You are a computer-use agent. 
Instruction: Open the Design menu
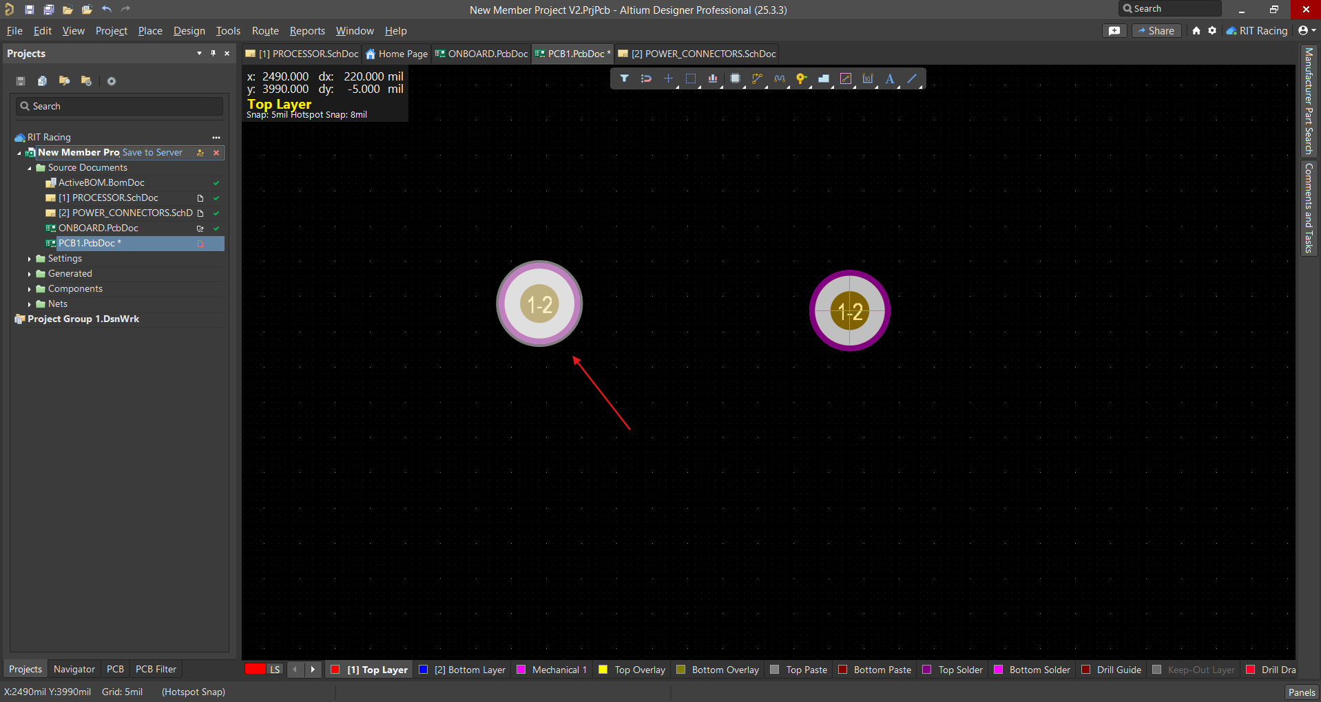(189, 30)
